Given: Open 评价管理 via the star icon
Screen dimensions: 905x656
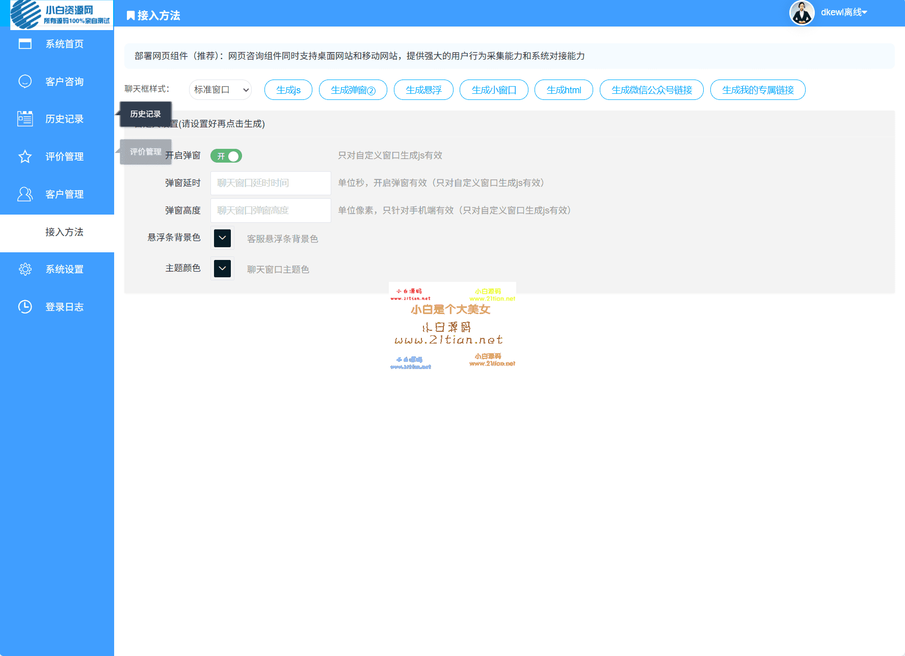Looking at the screenshot, I should click(x=25, y=156).
